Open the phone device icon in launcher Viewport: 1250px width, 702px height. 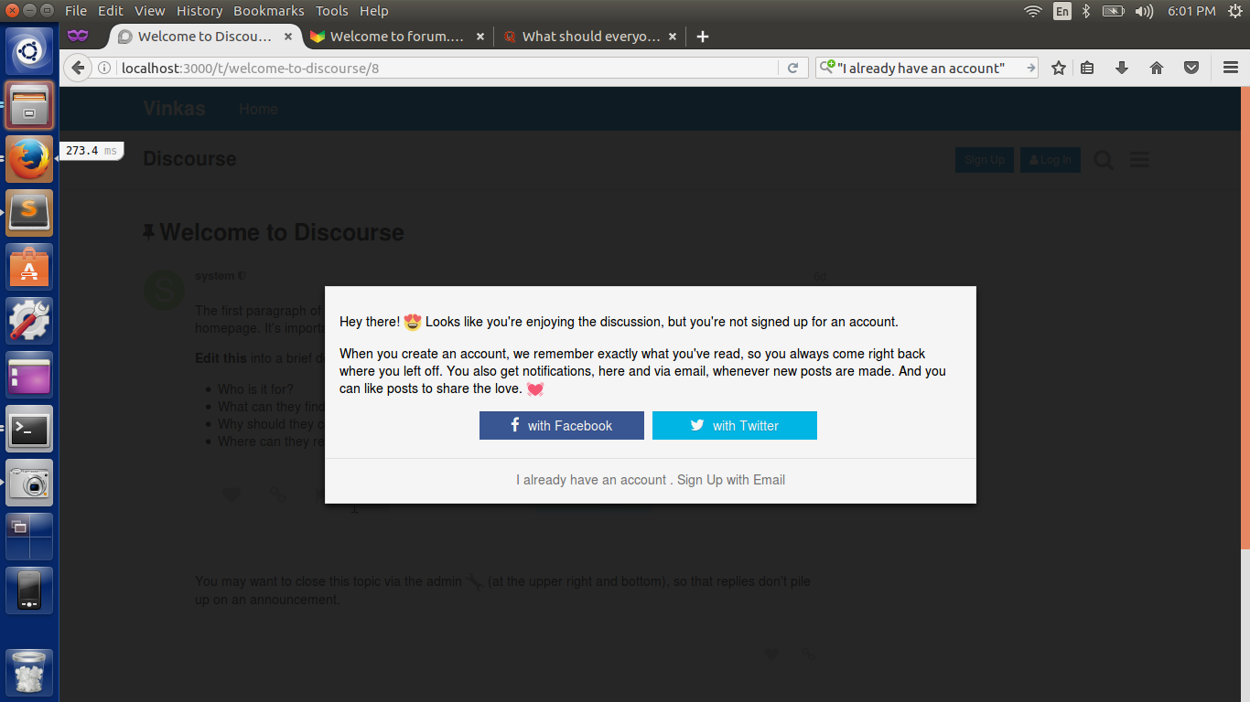(29, 590)
